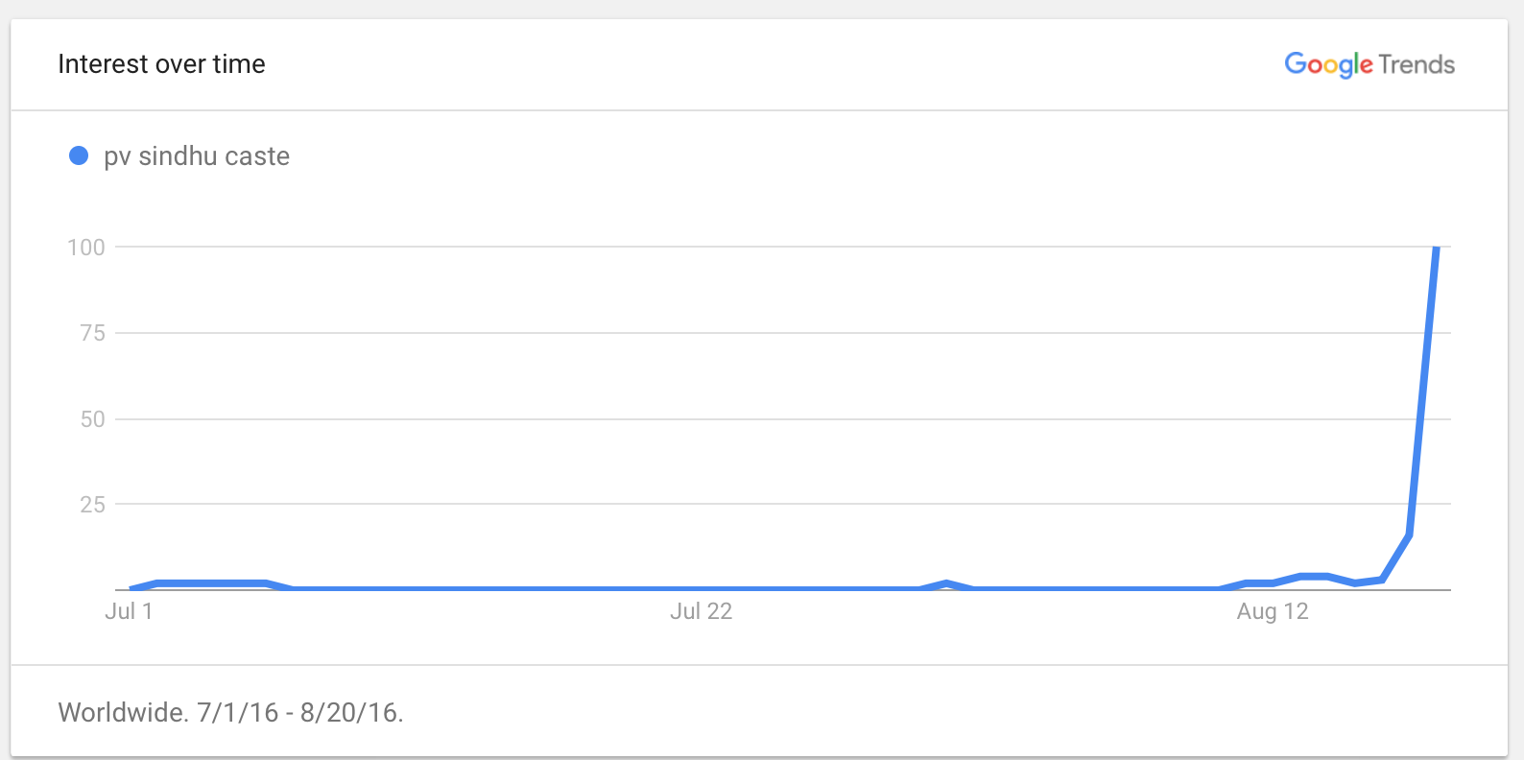The height and width of the screenshot is (760, 1524).
Task: Click the Google Trends logo
Action: coord(1369,64)
